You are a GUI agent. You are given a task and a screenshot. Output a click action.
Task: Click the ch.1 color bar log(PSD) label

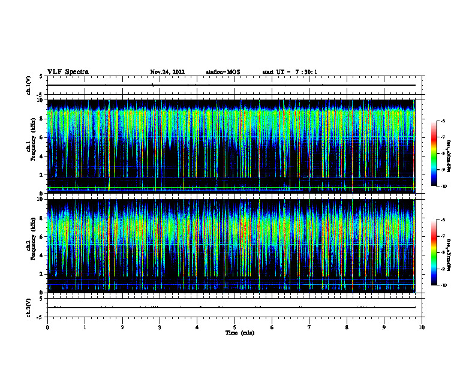click(449, 157)
